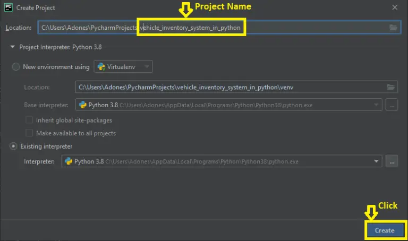Check Make available to all projects
408x241 pixels.
coord(29,133)
